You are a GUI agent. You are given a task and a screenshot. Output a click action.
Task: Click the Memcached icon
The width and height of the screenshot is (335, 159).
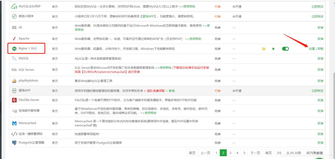[x=14, y=123]
